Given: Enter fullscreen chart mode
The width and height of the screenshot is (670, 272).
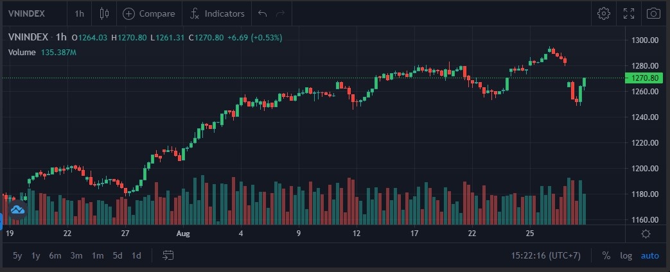Looking at the screenshot, I should click(629, 13).
